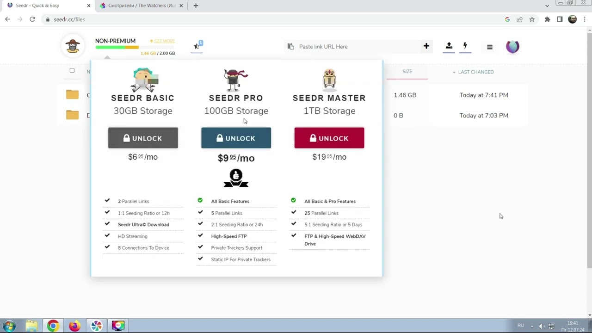The width and height of the screenshot is (592, 333).
Task: Switch to the Смотрители / The Watchers tab
Action: click(x=141, y=6)
